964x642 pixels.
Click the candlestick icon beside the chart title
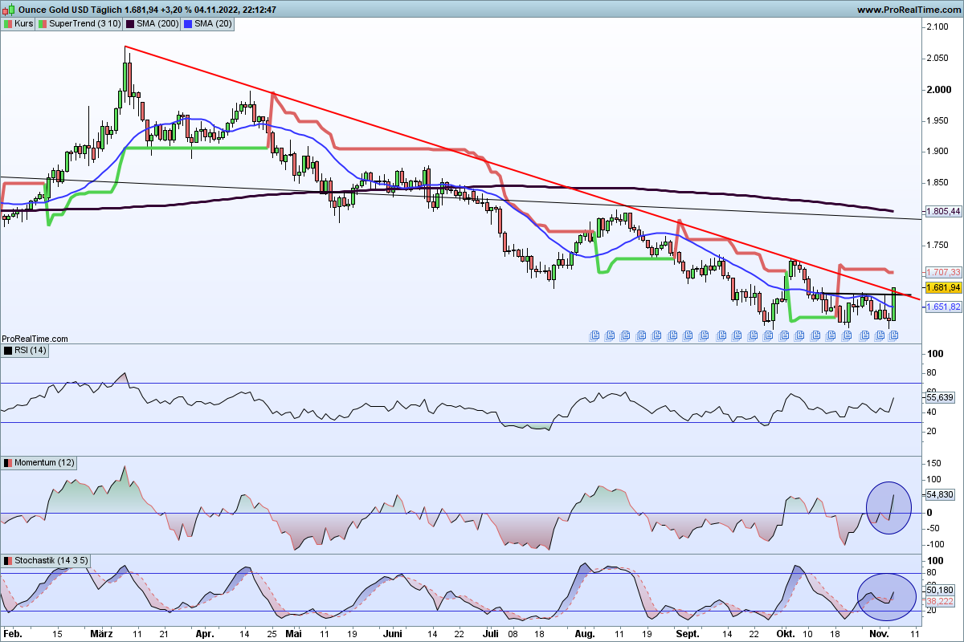(8, 10)
